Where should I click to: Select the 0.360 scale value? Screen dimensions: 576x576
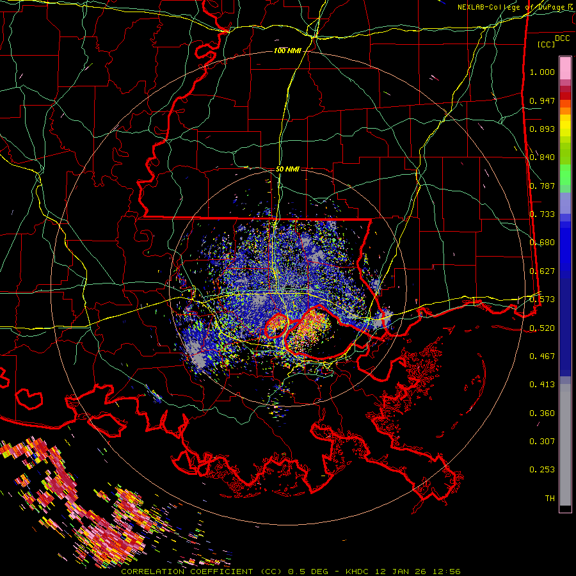[x=542, y=413]
